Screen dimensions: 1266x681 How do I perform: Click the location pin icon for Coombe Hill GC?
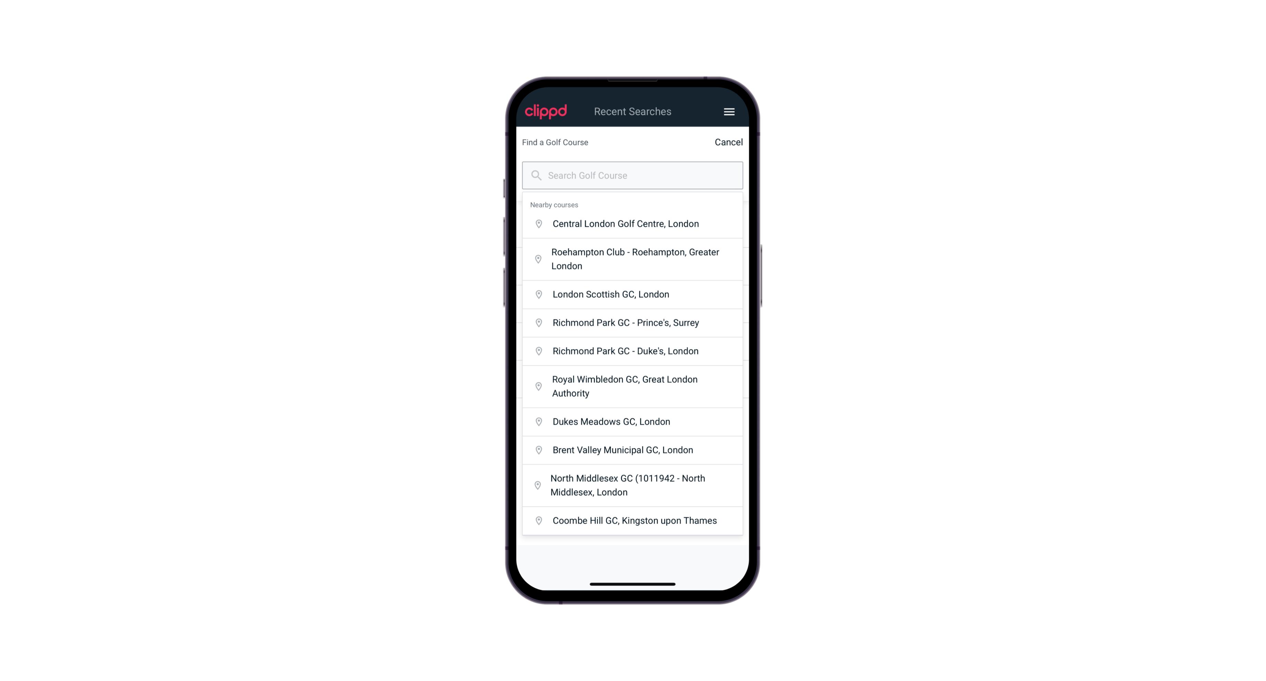coord(537,520)
